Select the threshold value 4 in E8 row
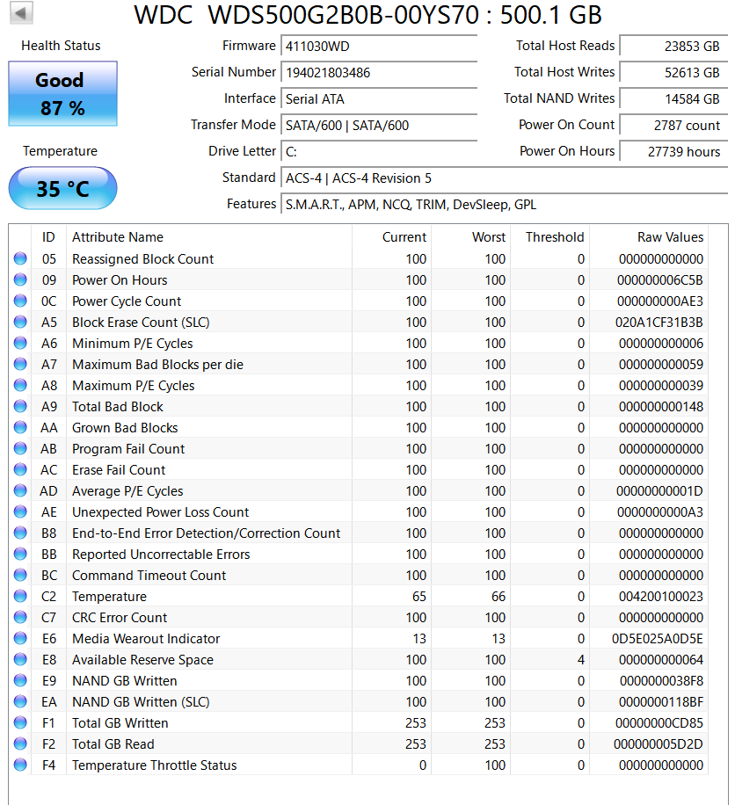 [x=581, y=660]
